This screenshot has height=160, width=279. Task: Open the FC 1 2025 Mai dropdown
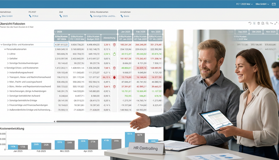(244, 4)
